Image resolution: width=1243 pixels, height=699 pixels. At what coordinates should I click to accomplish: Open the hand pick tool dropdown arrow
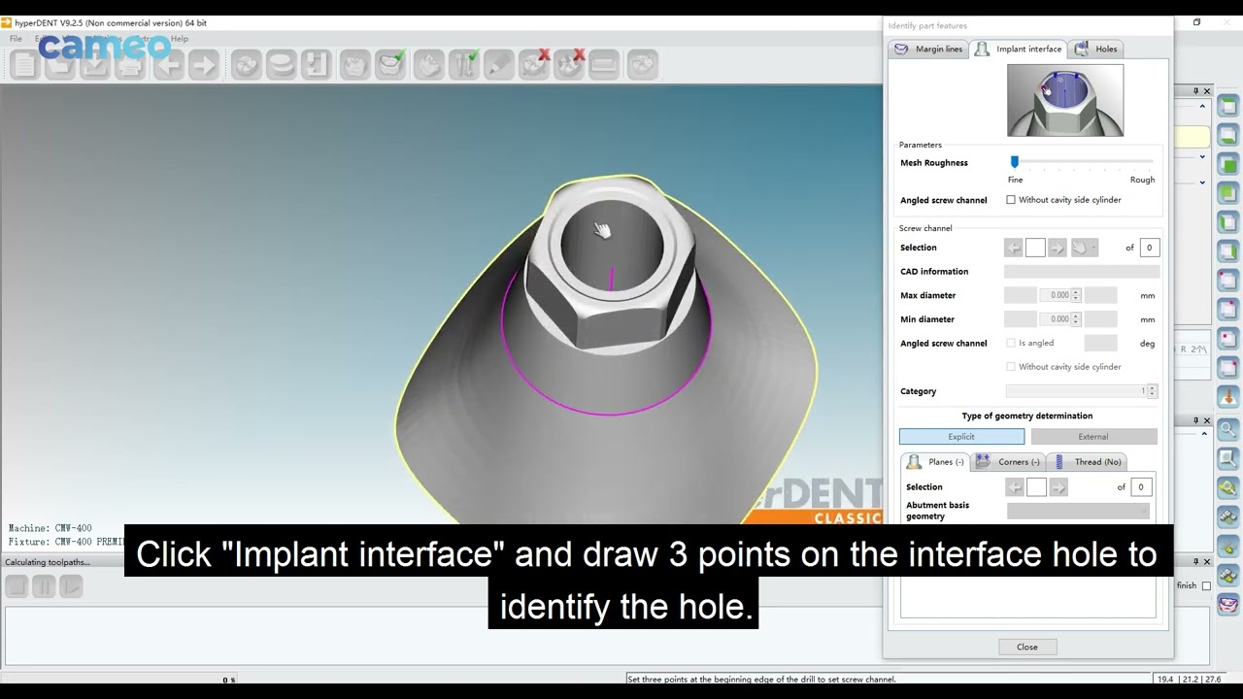[x=1094, y=248]
